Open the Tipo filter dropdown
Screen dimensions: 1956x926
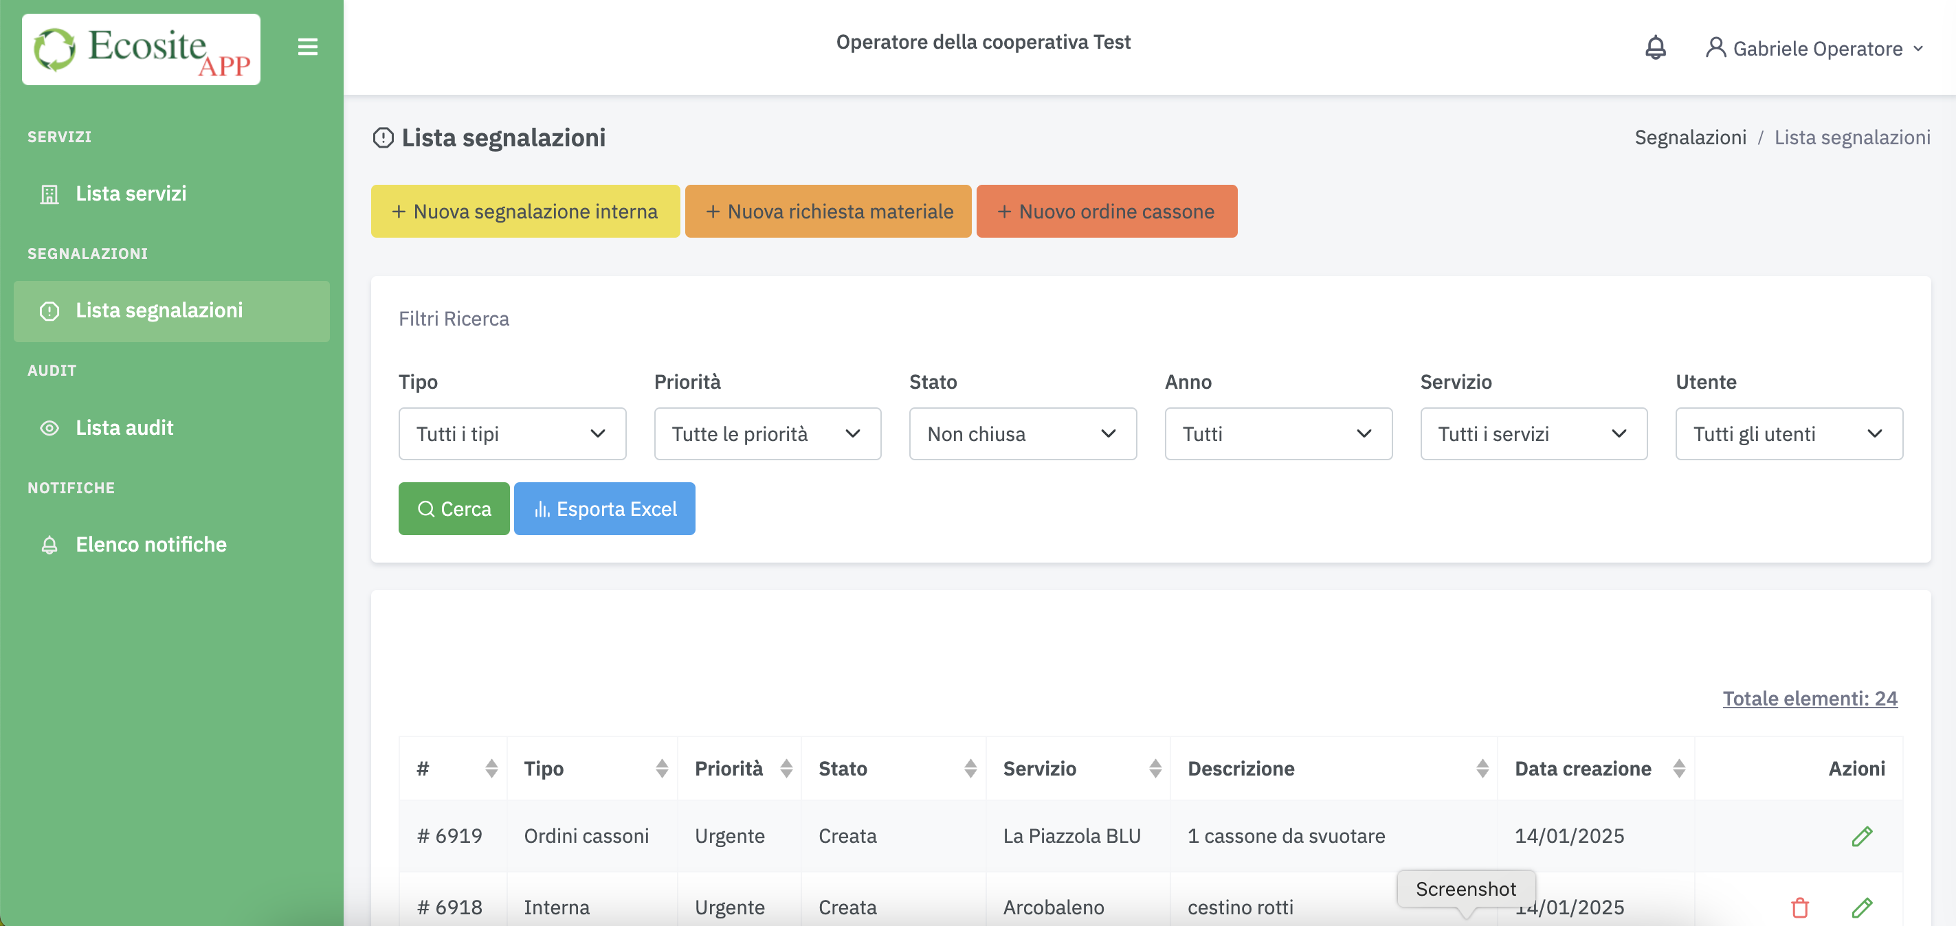[512, 433]
